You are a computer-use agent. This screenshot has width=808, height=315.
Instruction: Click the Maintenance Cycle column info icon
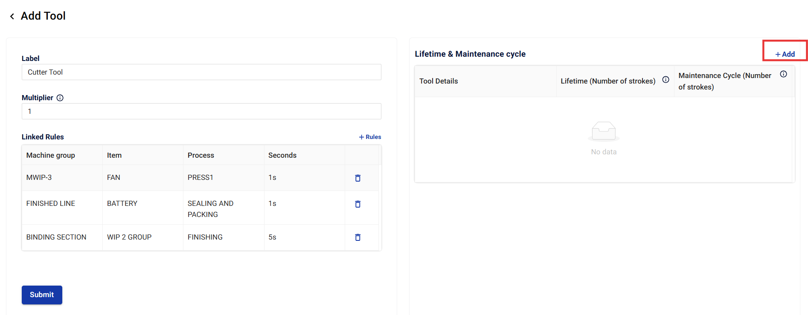point(783,74)
